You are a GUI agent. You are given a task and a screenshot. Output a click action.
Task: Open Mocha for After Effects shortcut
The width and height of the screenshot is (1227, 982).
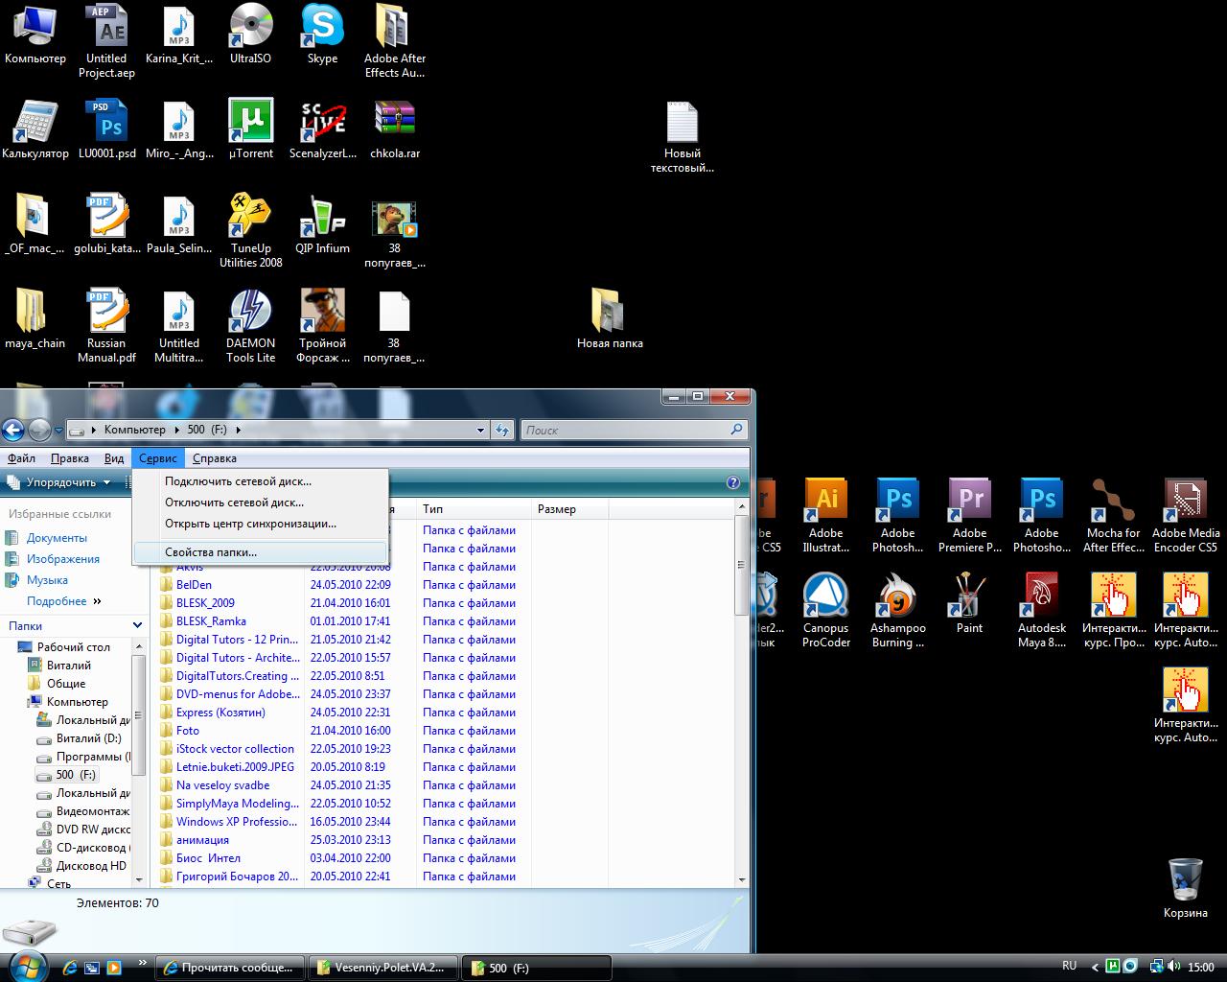pos(1113,516)
